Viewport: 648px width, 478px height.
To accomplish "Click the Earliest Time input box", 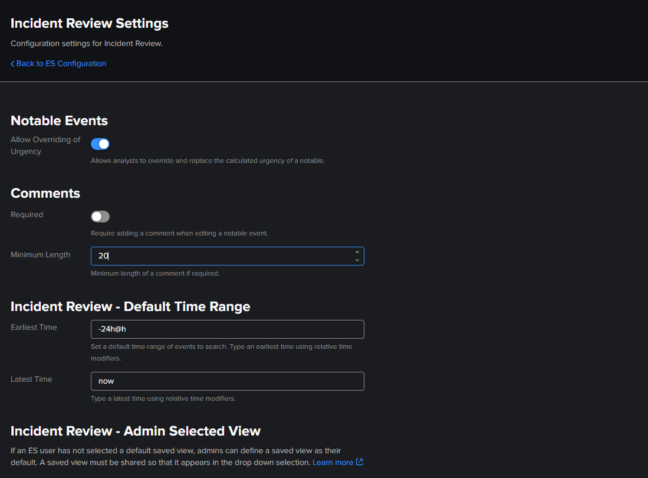I will tap(227, 329).
